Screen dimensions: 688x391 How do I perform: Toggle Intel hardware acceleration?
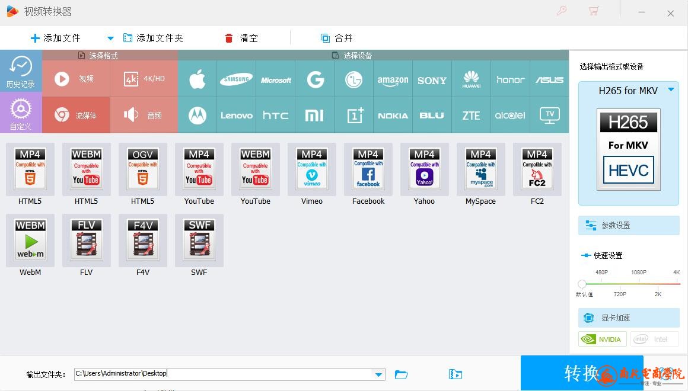[655, 339]
